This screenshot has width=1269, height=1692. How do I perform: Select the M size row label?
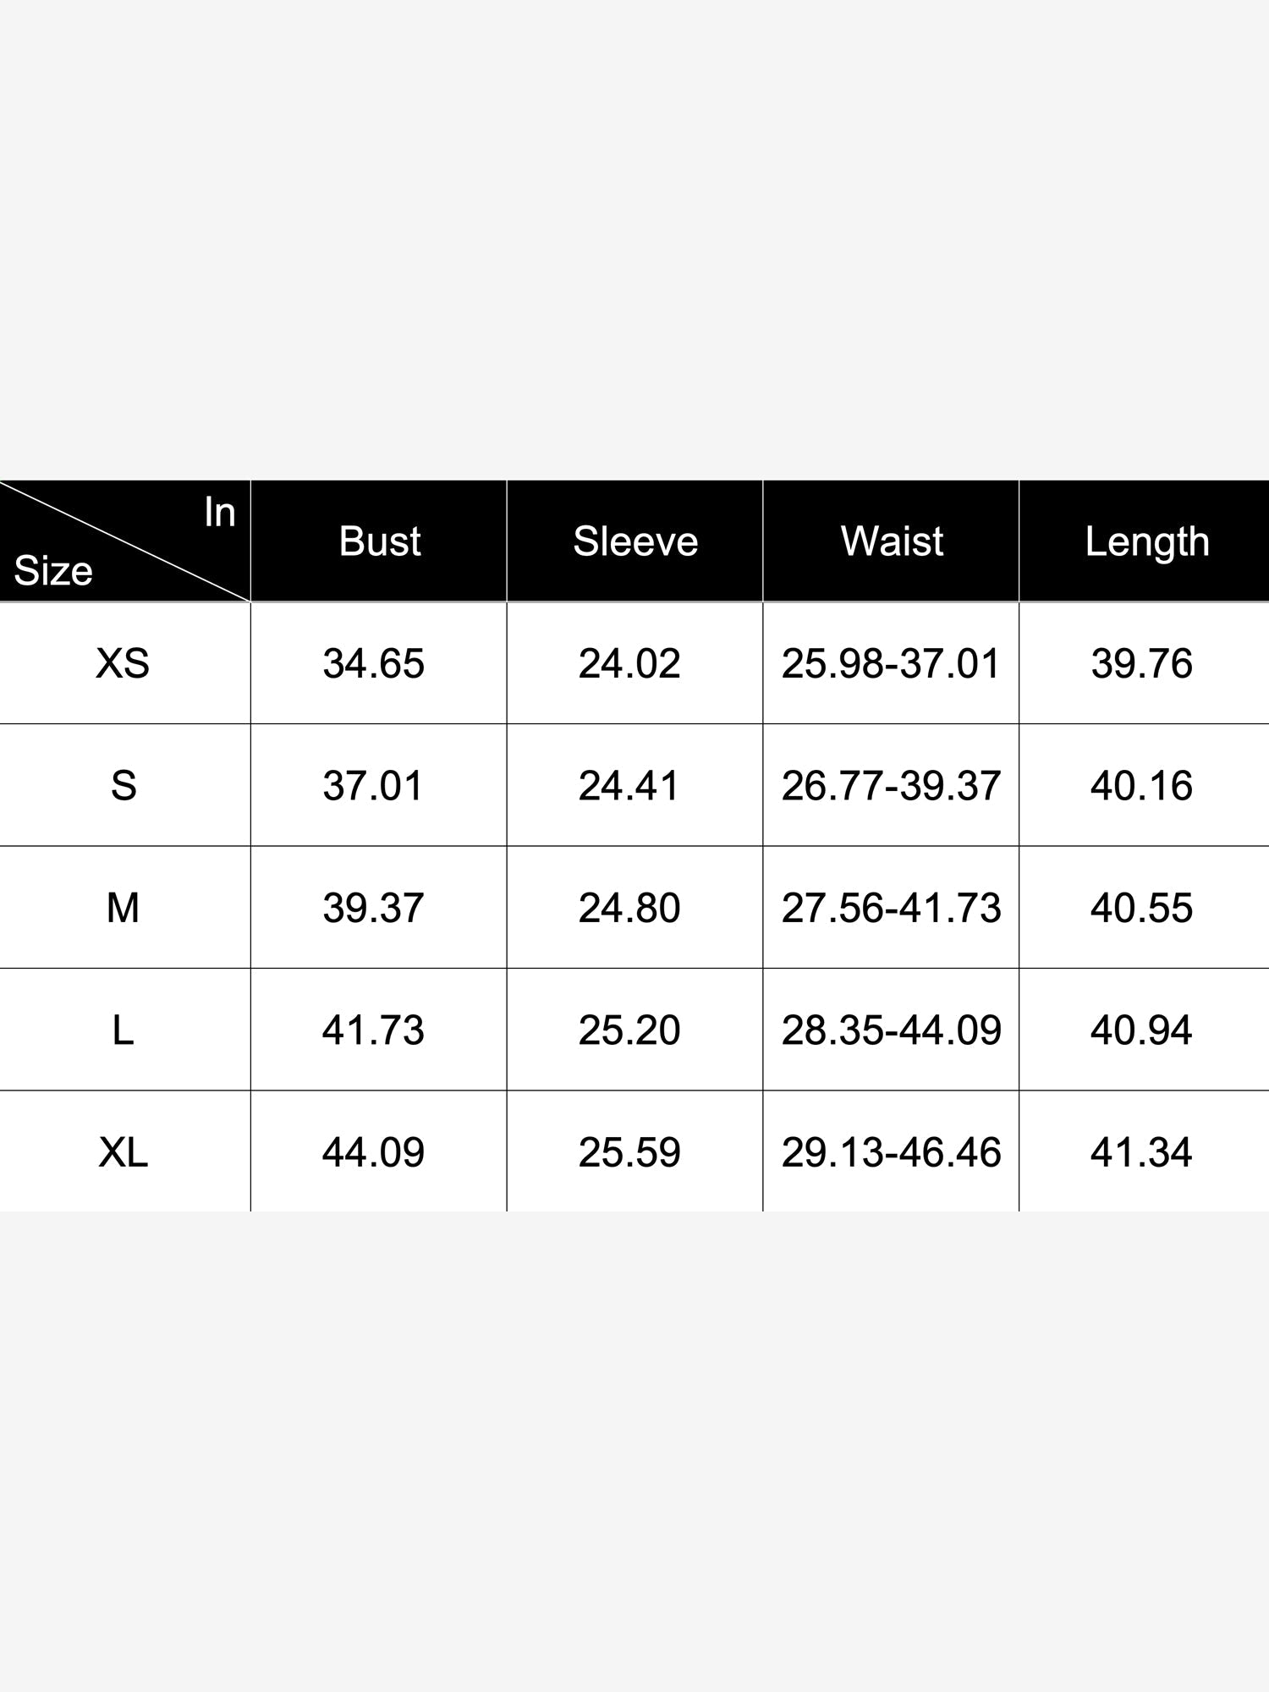coord(123,908)
